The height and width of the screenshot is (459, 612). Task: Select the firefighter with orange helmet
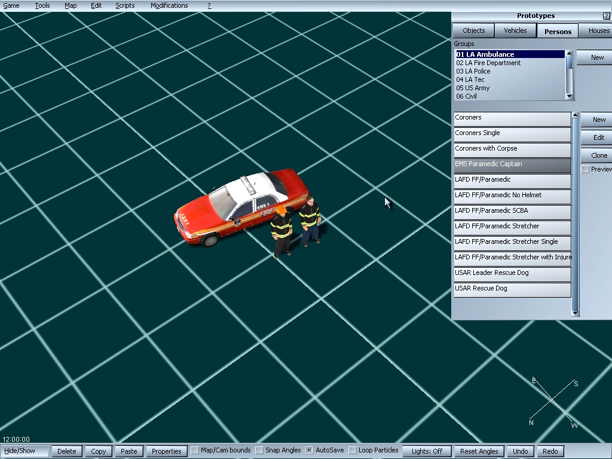click(x=282, y=232)
